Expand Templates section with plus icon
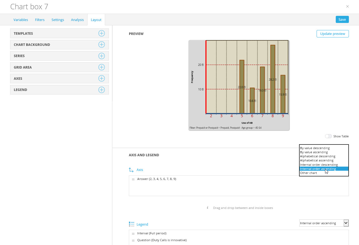Screen dimensions: 359x245 pos(102,33)
